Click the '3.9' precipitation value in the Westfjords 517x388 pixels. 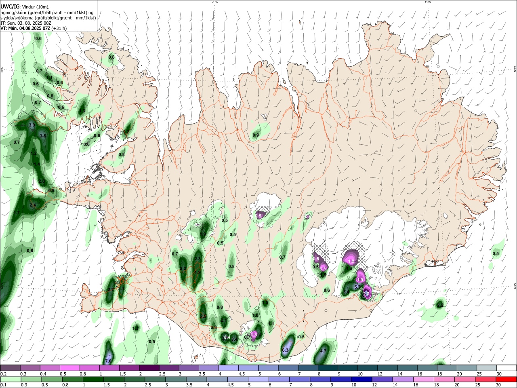tap(32, 125)
